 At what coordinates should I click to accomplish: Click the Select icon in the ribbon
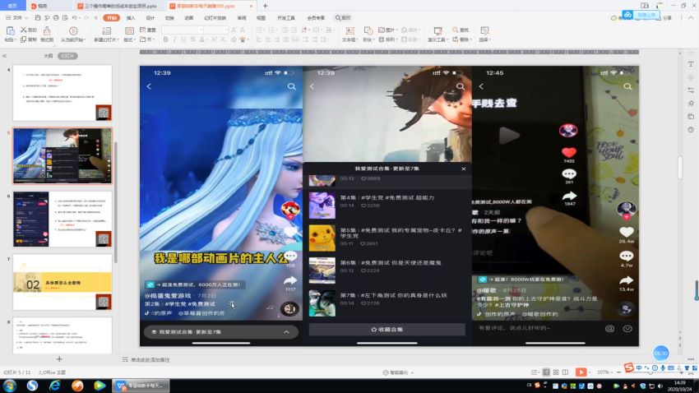[484, 30]
